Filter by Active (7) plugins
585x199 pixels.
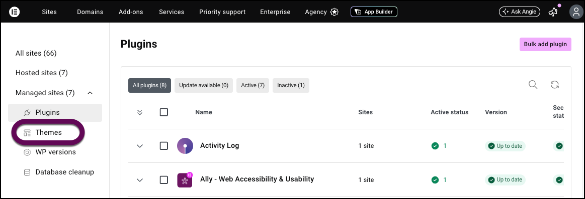(253, 85)
